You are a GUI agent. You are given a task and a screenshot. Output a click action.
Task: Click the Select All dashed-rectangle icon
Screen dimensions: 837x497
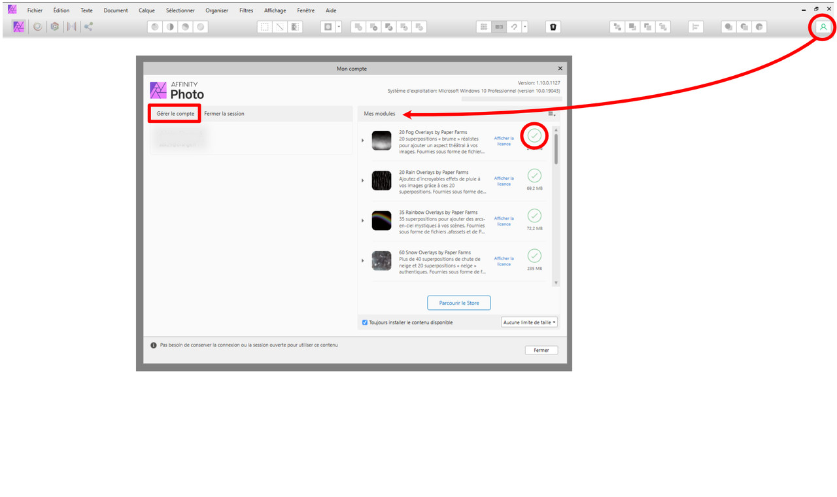[x=265, y=27]
